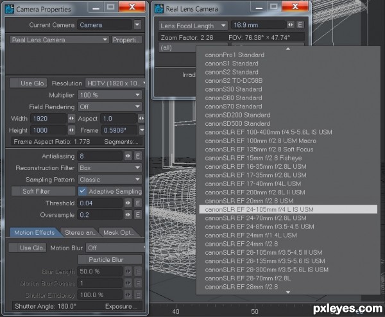Click the Width 1920 input field

click(48, 119)
